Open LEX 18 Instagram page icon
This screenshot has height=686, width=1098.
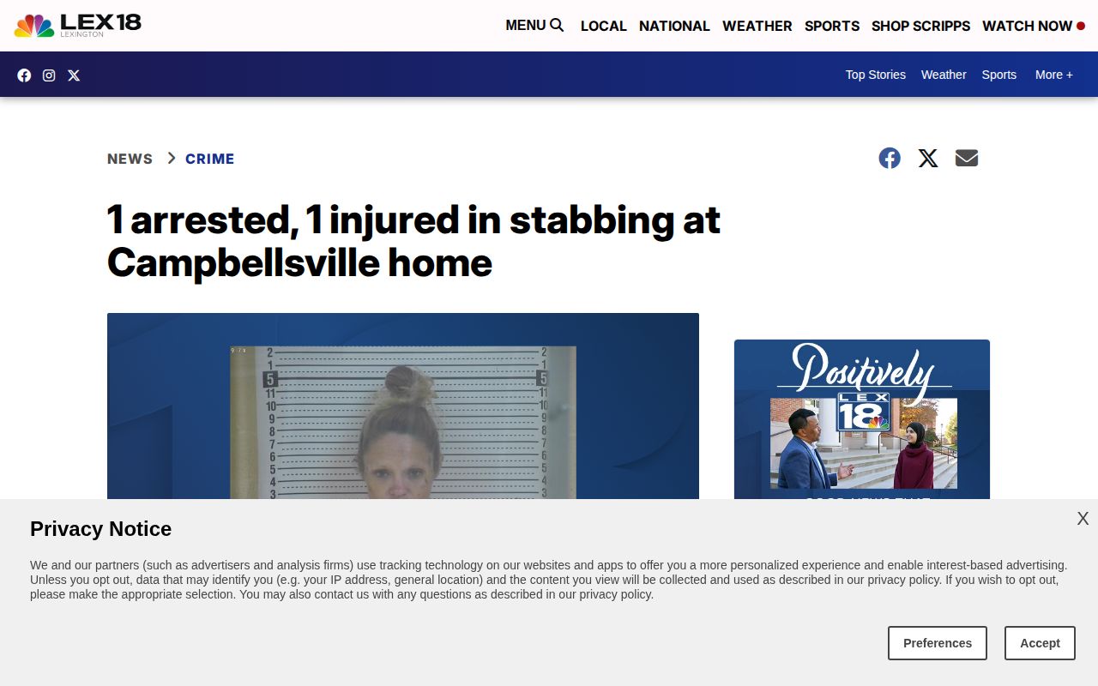(49, 75)
